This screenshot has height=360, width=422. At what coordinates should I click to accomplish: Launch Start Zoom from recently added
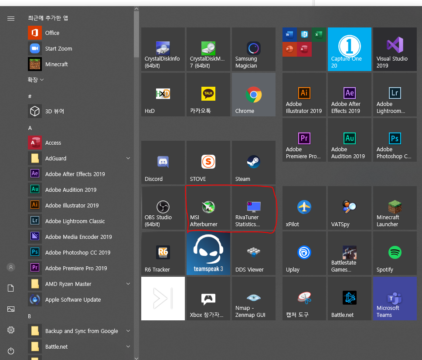tap(79, 48)
